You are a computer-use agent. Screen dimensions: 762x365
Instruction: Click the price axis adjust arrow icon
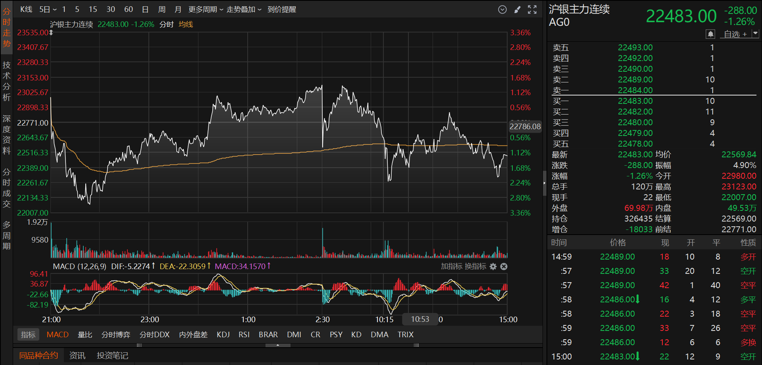51,32
